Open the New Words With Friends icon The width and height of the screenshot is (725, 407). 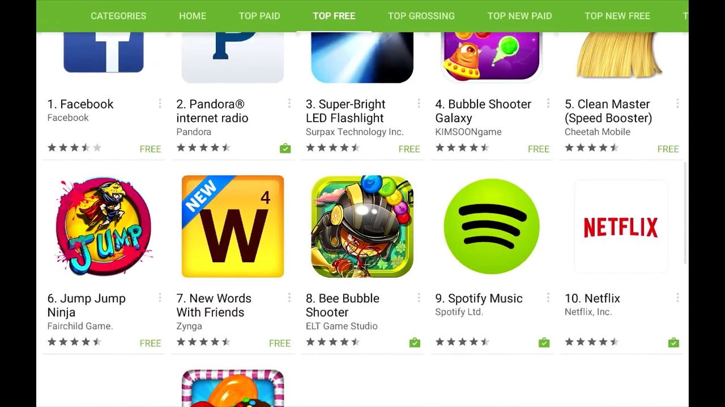[233, 226]
